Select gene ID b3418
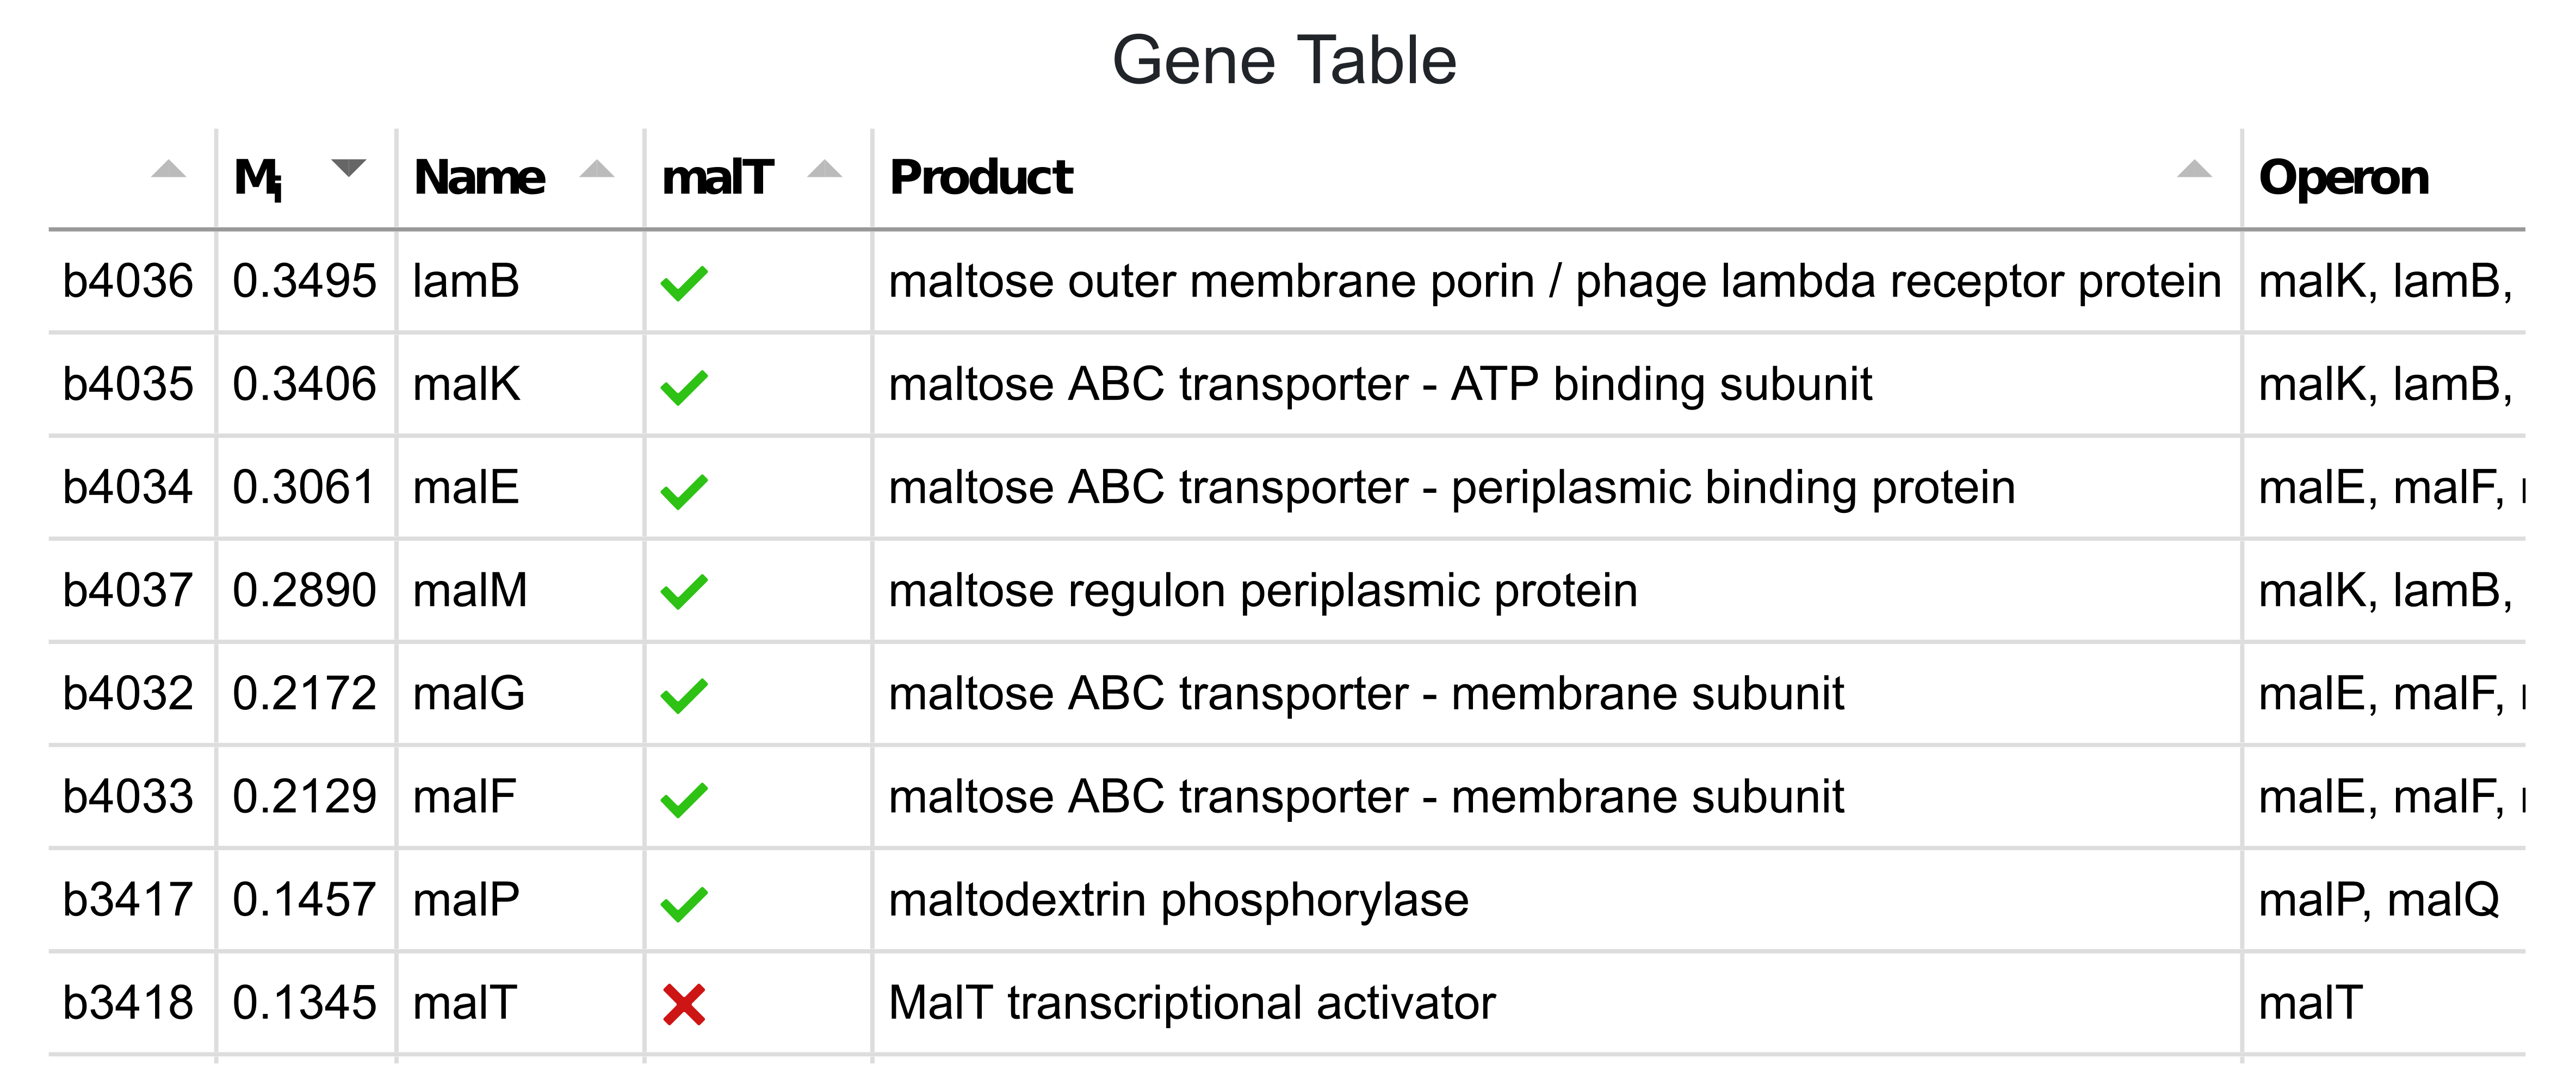This screenshot has width=2576, height=1083. (127, 1003)
